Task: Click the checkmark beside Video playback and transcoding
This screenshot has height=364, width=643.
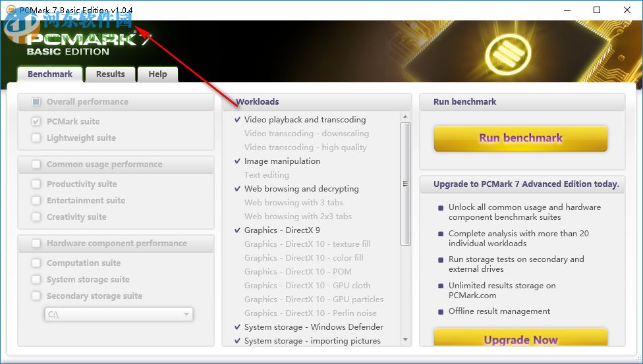Action: pos(237,120)
